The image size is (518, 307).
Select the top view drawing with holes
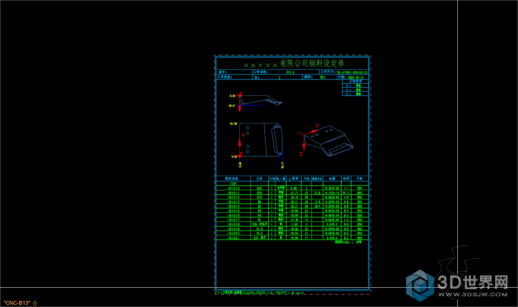[261, 139]
